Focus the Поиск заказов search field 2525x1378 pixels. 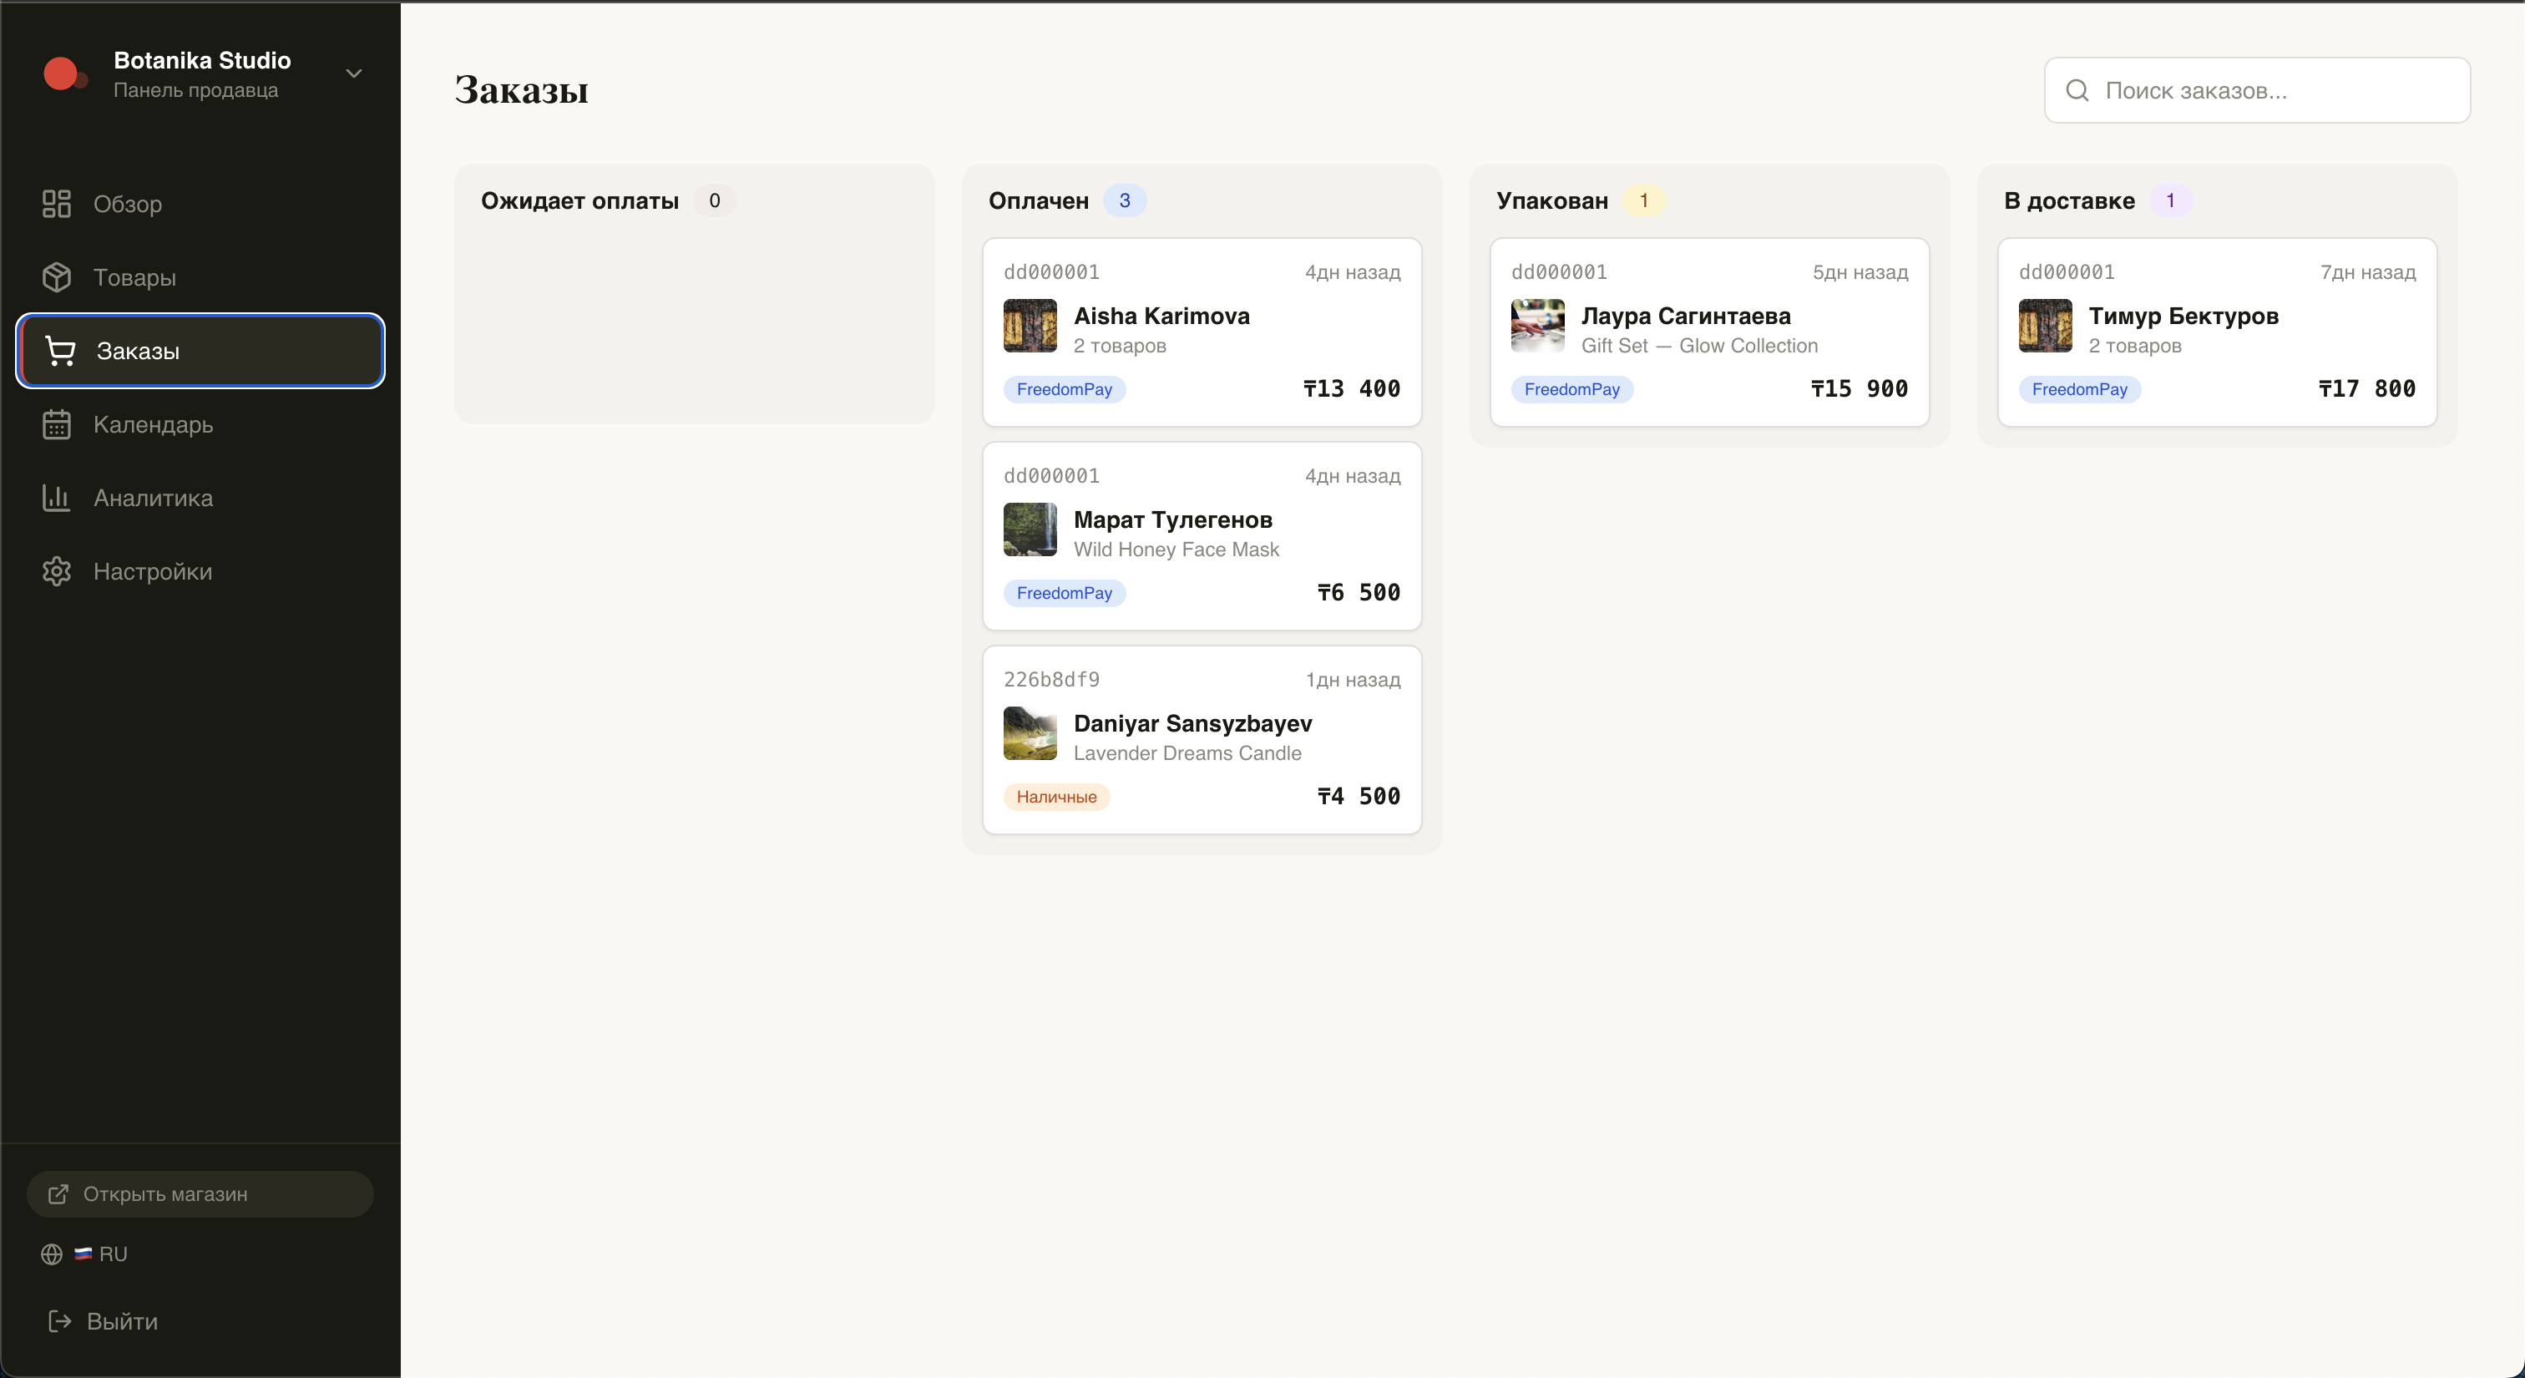pyautogui.click(x=2256, y=90)
